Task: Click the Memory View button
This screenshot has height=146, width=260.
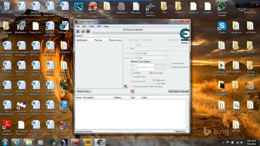Action: [83, 91]
